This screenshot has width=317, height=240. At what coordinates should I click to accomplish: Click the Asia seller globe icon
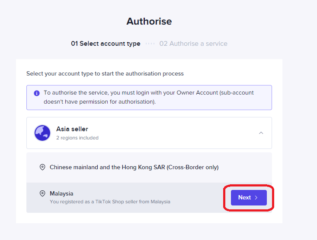pos(42,133)
